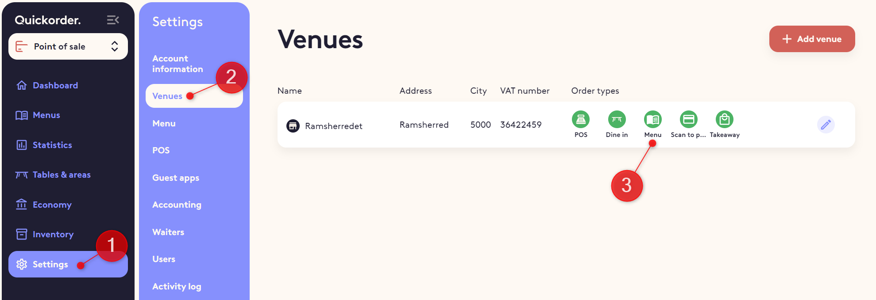Click the Menu order type icon
This screenshot has height=300, width=876.
[x=653, y=119]
